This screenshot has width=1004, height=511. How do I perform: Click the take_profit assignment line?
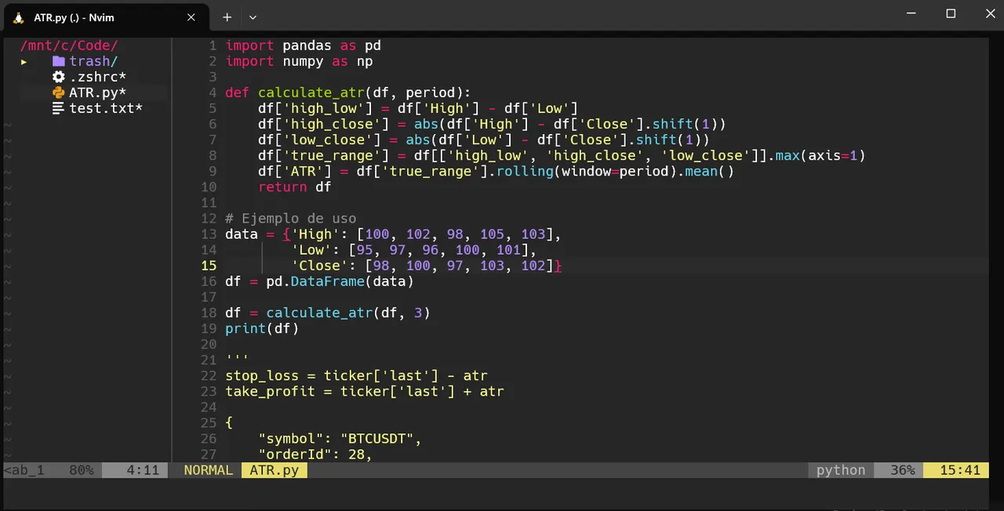(365, 390)
